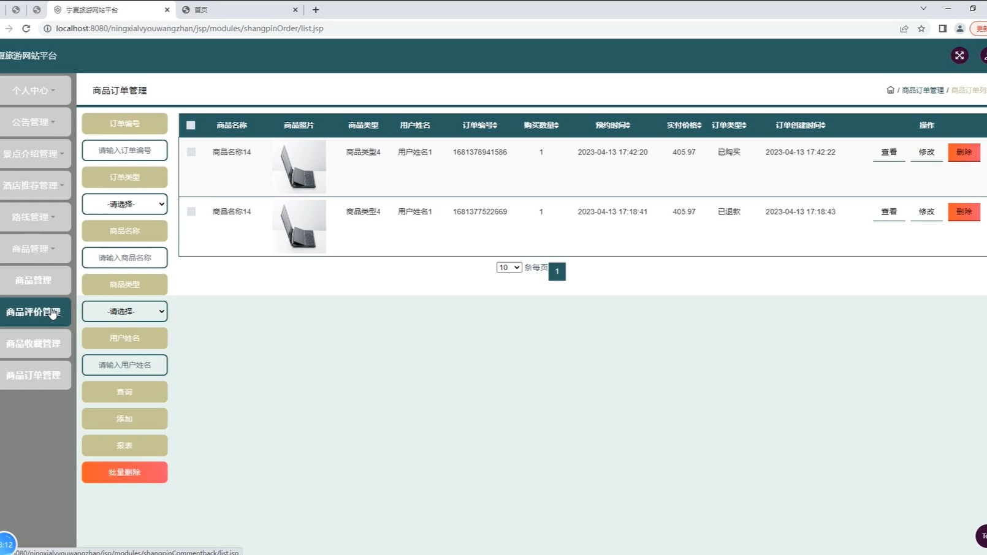Image resolution: width=987 pixels, height=555 pixels.
Task: Click the 已退款 order type cell
Action: 729,211
